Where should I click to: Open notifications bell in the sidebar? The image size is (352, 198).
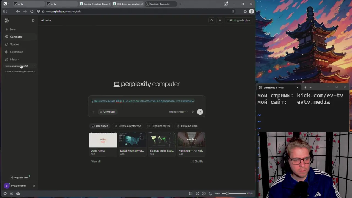click(x=34, y=186)
